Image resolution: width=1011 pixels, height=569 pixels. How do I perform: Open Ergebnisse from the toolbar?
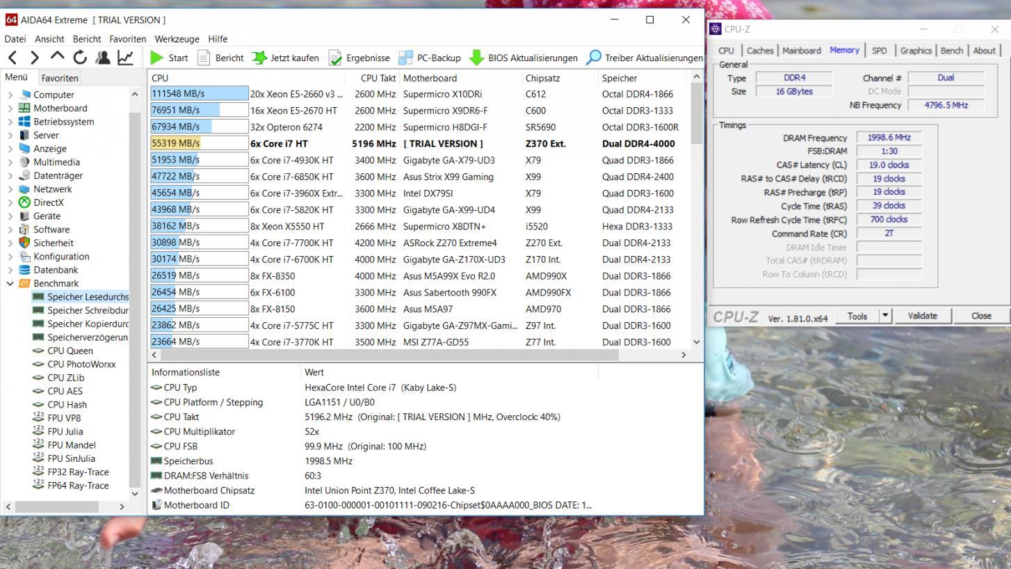(359, 58)
